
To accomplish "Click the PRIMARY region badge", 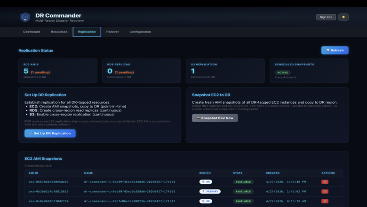I will click(x=210, y=191).
